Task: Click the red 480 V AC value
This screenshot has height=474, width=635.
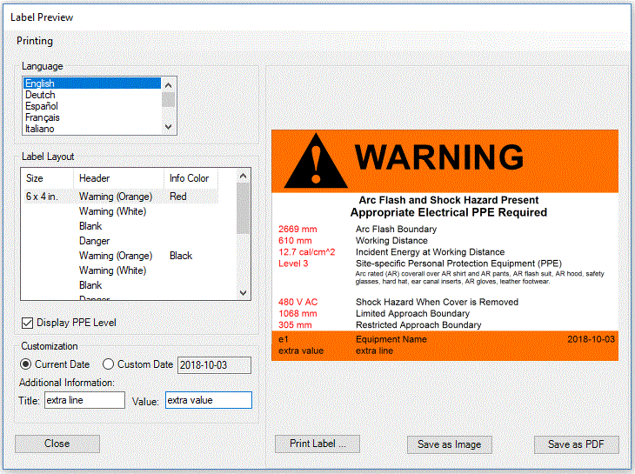Action: click(x=298, y=302)
